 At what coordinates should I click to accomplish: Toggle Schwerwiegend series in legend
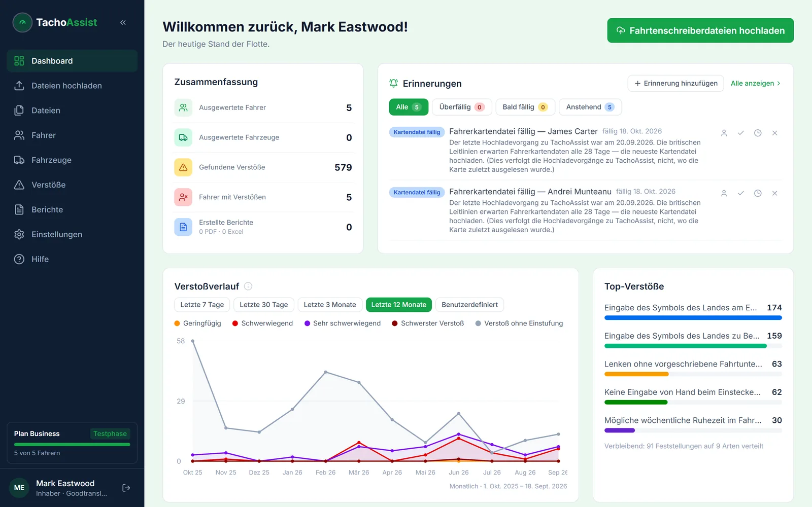(x=262, y=323)
